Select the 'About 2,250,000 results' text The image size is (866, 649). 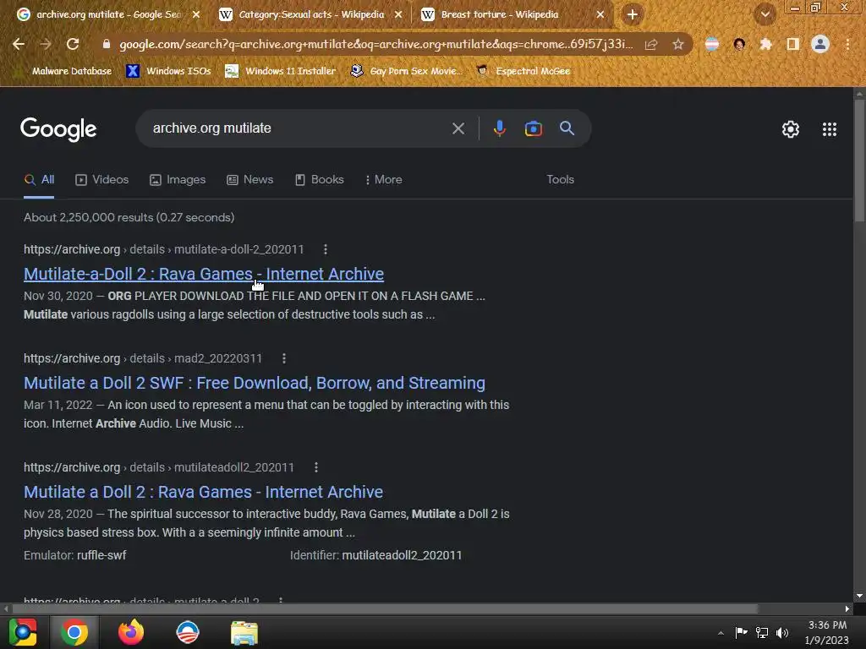[88, 217]
